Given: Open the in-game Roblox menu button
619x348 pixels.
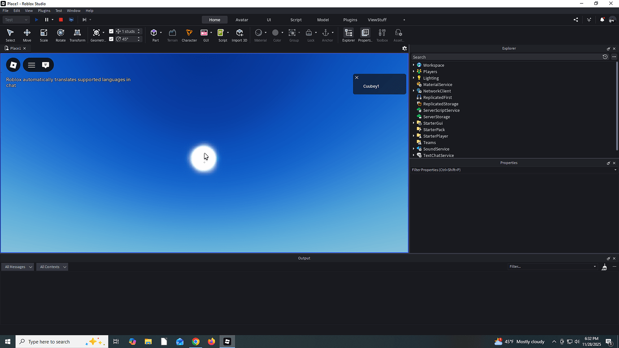Looking at the screenshot, I should pyautogui.click(x=13, y=65).
